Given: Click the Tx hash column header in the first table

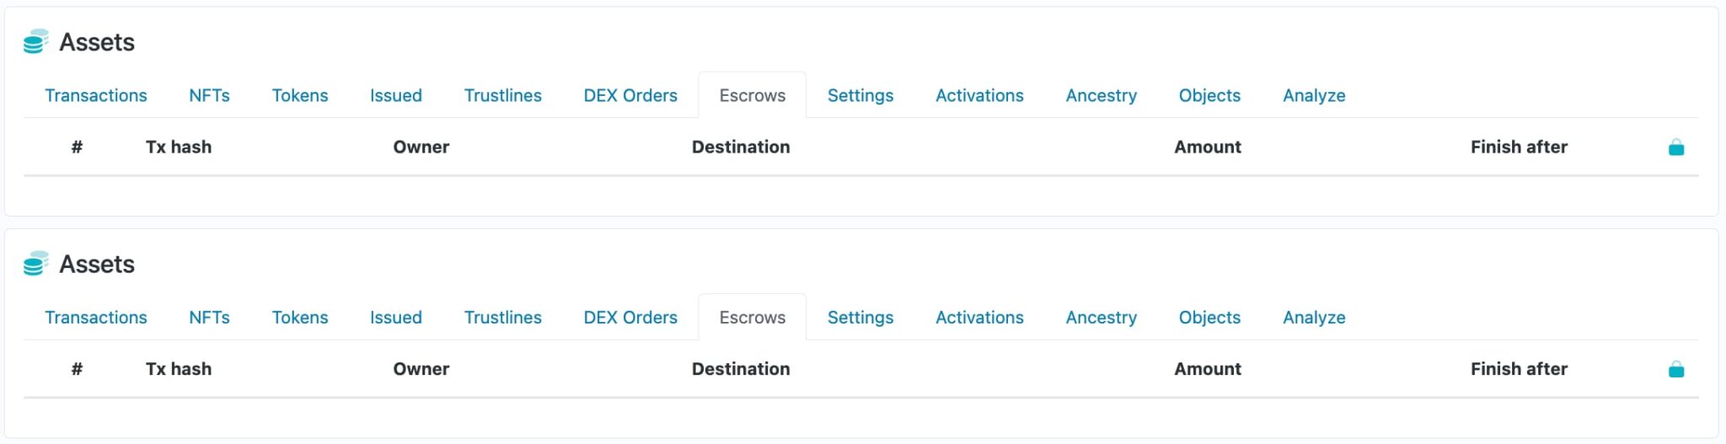Looking at the screenshot, I should tap(178, 147).
